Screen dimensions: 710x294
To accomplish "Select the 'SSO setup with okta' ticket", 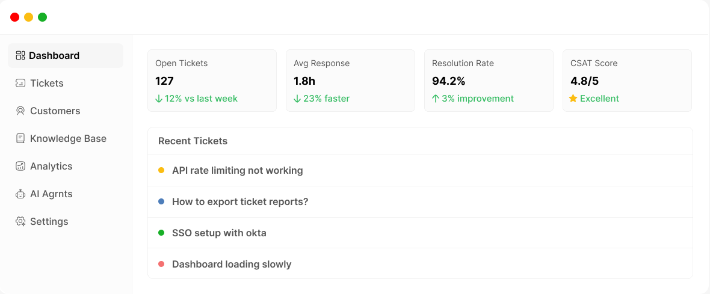I will click(x=219, y=233).
